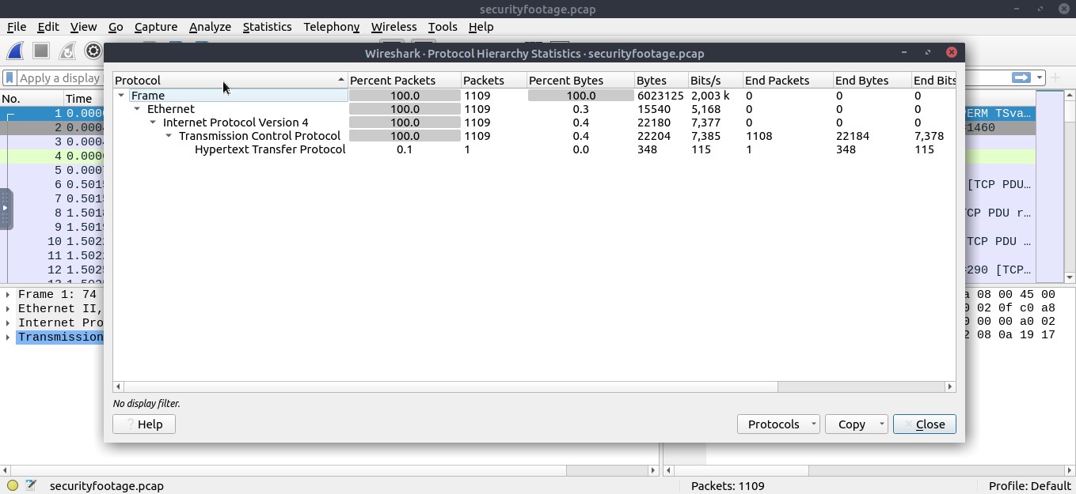Click the Transmission Control Protocol percent packets bar
Screen dimensions: 1076x494
point(405,136)
